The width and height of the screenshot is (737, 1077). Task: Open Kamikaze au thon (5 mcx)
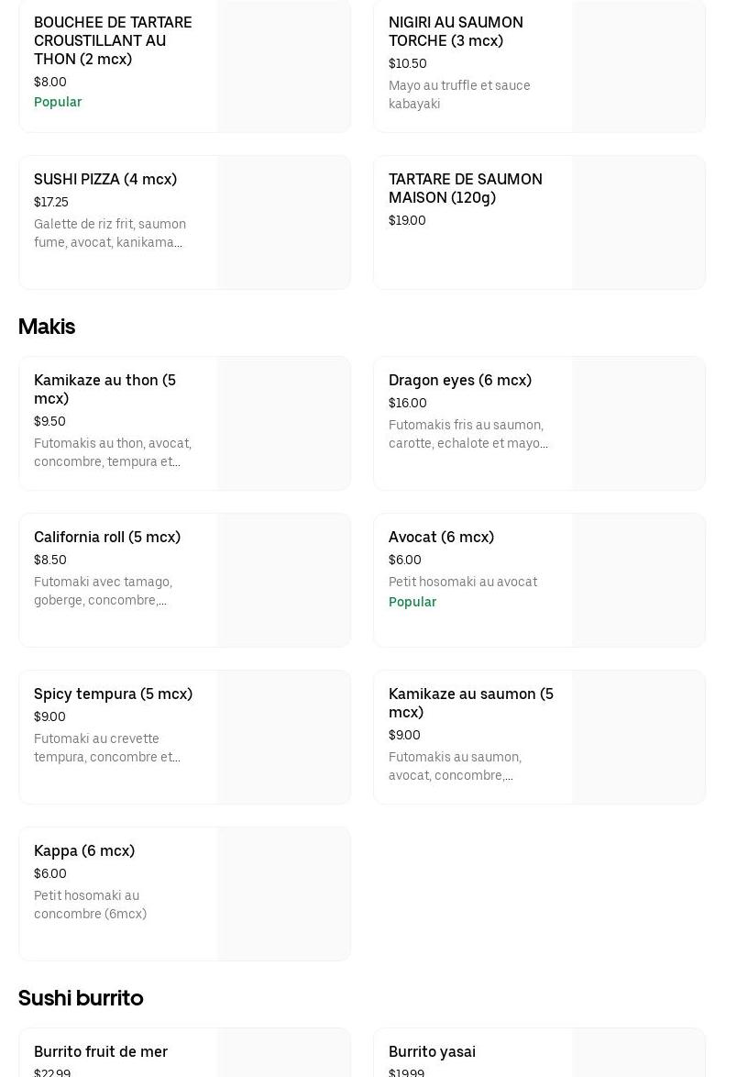tap(104, 389)
